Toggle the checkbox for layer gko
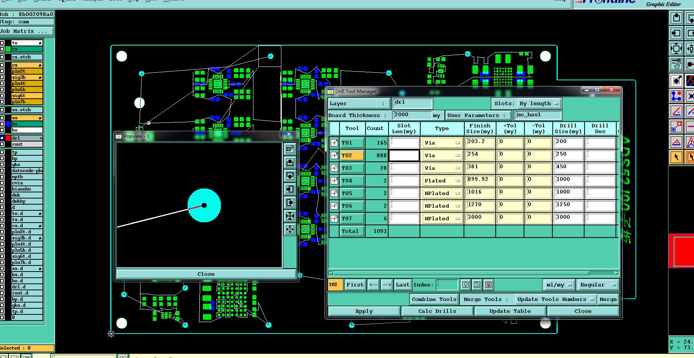The width and height of the screenshot is (694, 358). tap(2, 164)
